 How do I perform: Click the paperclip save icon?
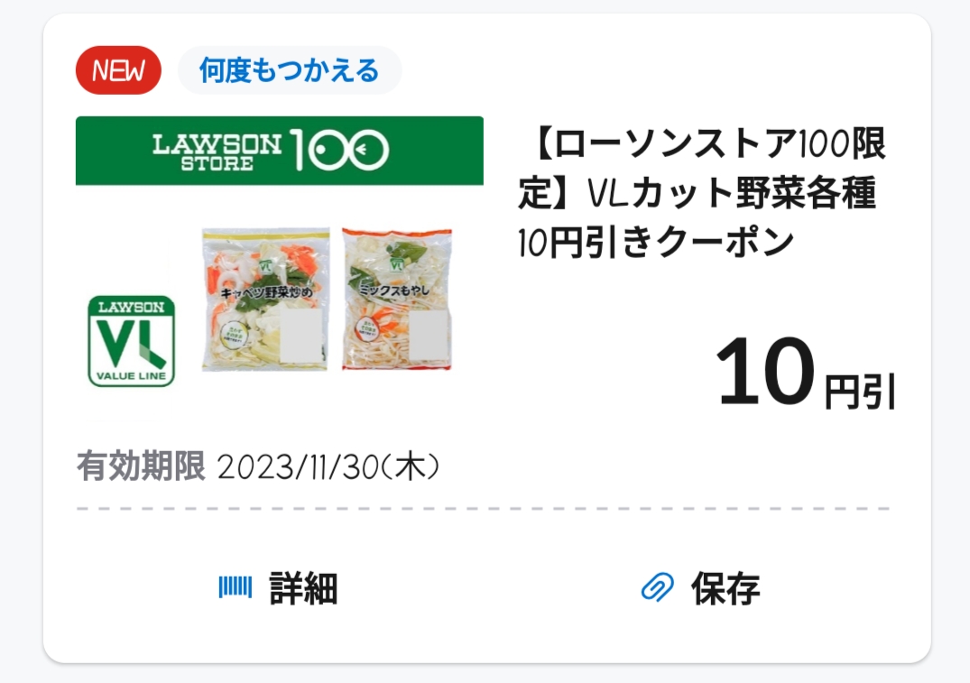coord(657,589)
